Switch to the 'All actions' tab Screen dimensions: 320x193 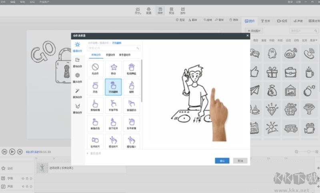click(x=96, y=55)
